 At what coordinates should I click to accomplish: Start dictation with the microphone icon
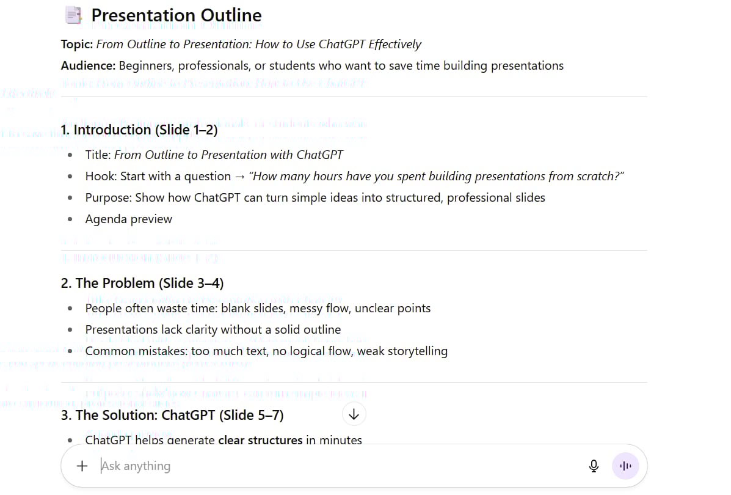(x=594, y=466)
